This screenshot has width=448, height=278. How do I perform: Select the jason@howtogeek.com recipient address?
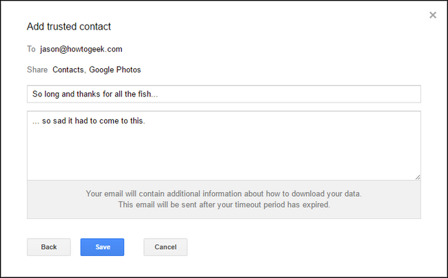click(x=81, y=49)
